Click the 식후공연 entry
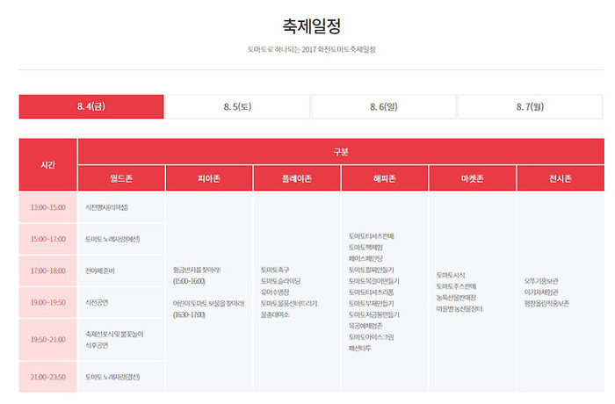This screenshot has height=404, width=615. point(97,345)
